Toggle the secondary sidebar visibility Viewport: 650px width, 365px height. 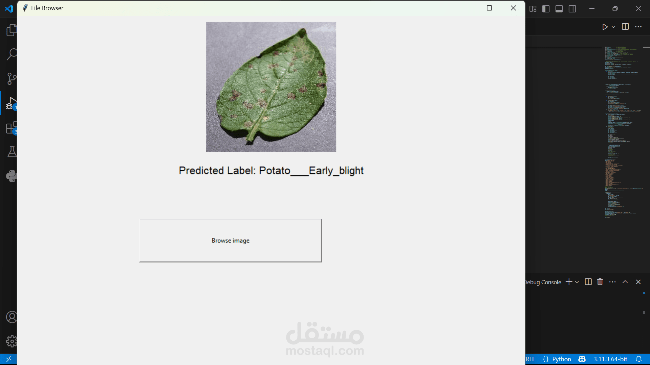click(x=572, y=9)
